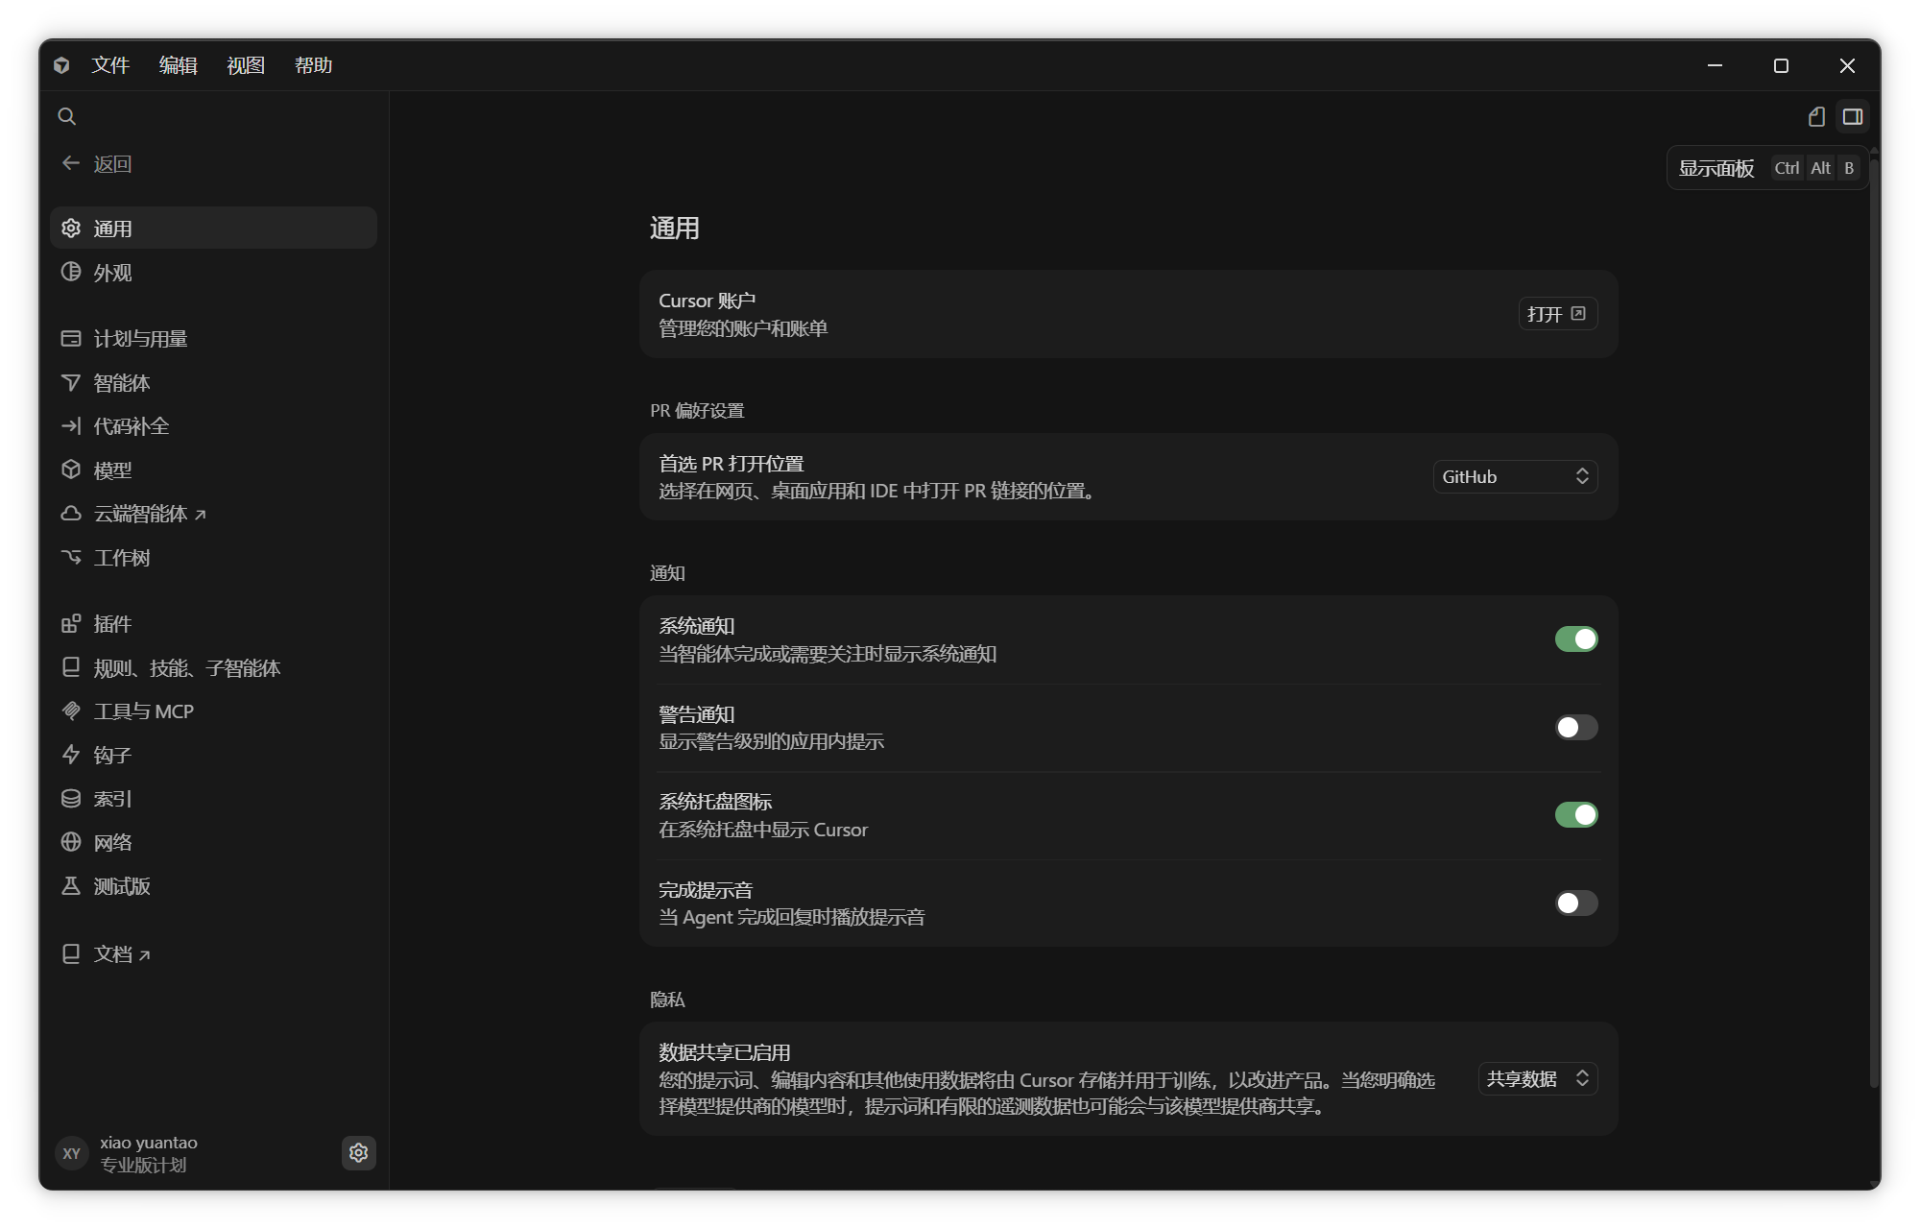Click the 警告通知 setting title
The width and height of the screenshot is (1920, 1229).
[x=697, y=714]
